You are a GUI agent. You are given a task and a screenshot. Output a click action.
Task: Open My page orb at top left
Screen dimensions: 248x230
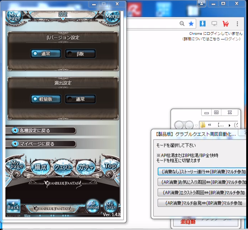click(x=14, y=17)
